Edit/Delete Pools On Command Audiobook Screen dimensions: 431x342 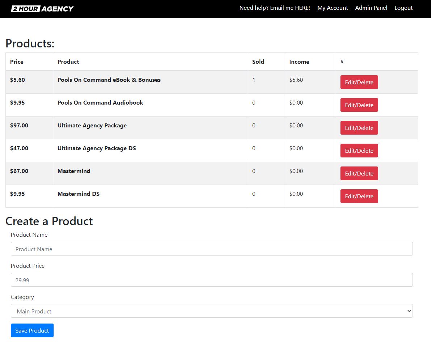(x=359, y=105)
